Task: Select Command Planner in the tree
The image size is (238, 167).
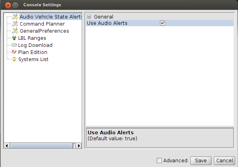Action: 42,24
